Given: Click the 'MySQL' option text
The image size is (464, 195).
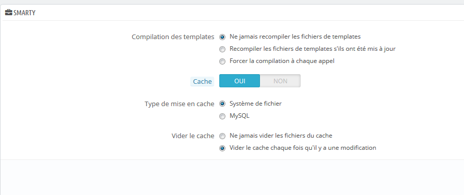Looking at the screenshot, I should click(x=240, y=116).
